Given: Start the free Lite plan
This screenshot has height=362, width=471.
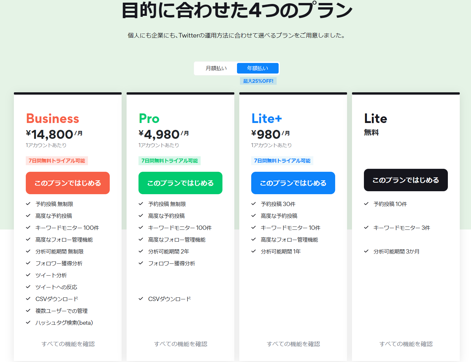Looking at the screenshot, I should point(406,180).
